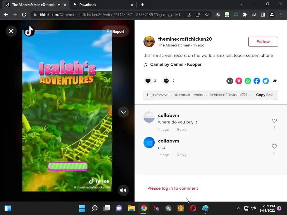
Task: Go back to the previous page
Action: click(x=6, y=15)
